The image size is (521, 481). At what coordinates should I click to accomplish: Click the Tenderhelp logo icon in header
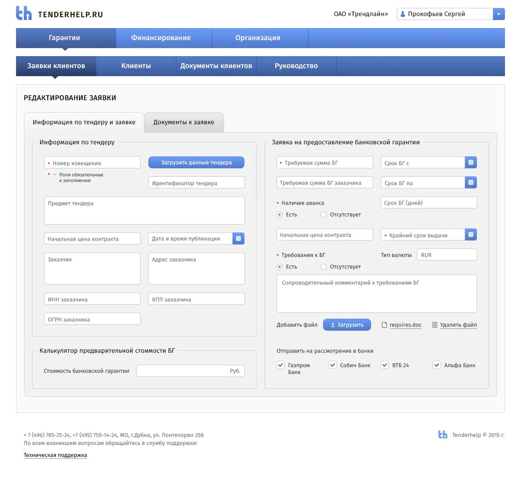(24, 13)
